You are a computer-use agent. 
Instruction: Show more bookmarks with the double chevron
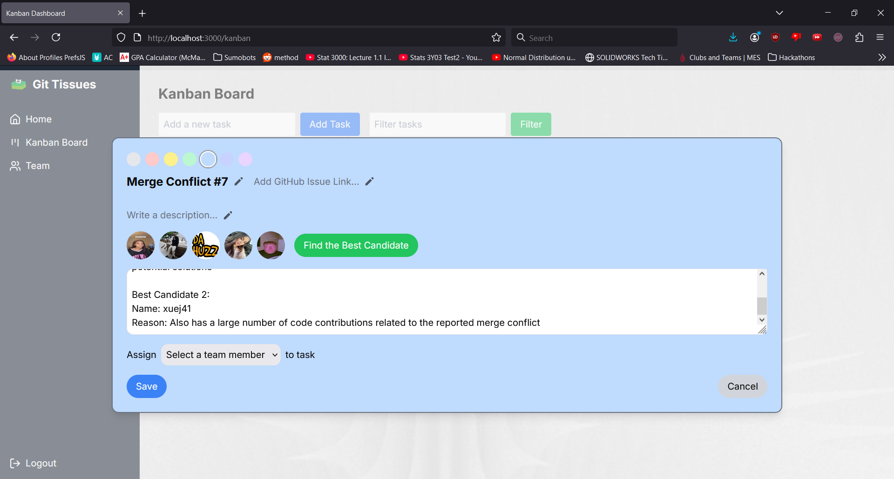[882, 57]
